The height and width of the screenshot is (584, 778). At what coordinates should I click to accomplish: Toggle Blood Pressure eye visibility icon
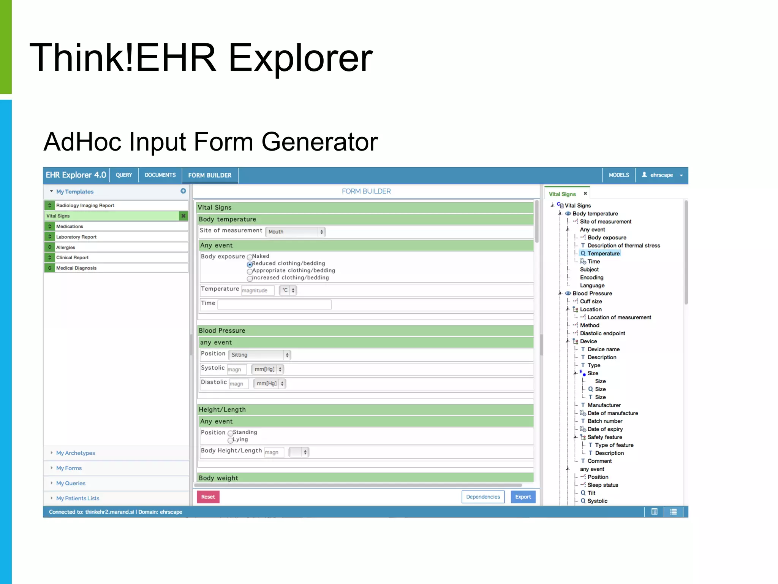pos(568,293)
